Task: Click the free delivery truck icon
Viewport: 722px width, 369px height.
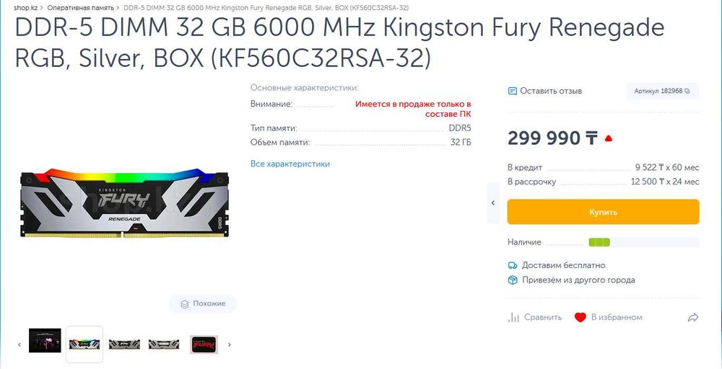Action: (513, 265)
